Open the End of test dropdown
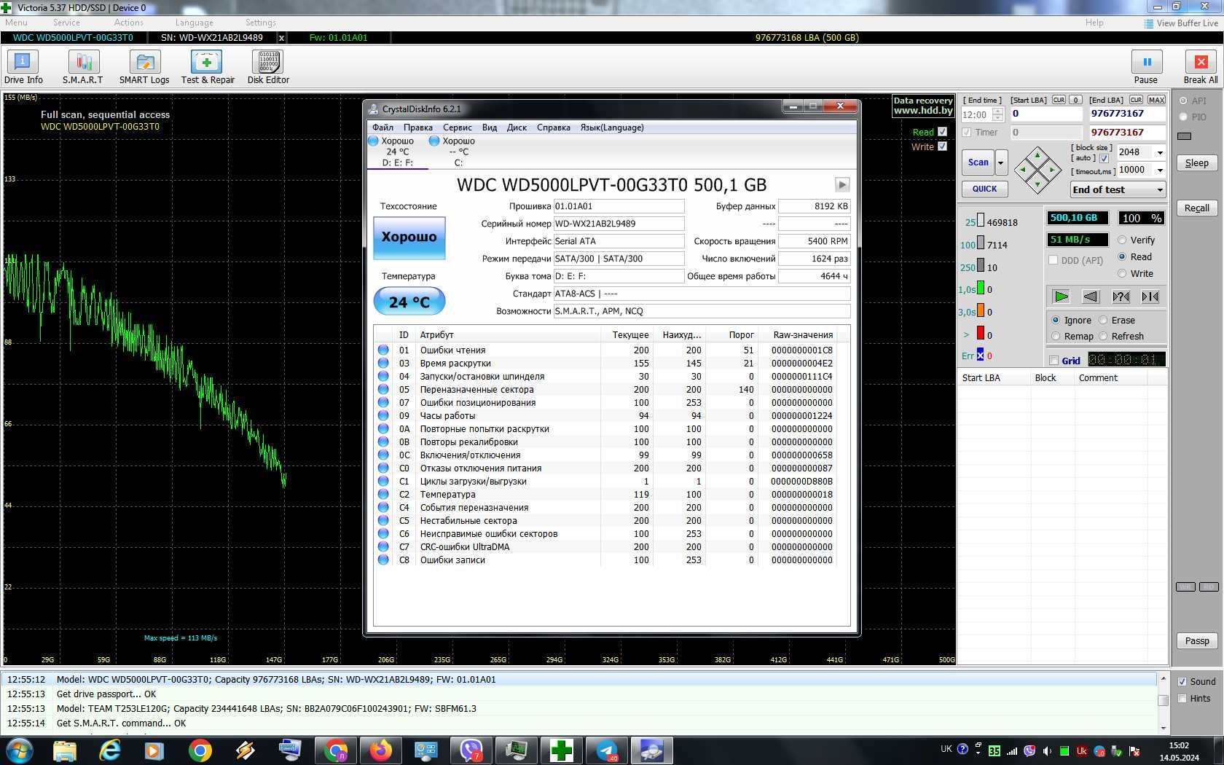This screenshot has height=765, width=1224. tap(1118, 189)
